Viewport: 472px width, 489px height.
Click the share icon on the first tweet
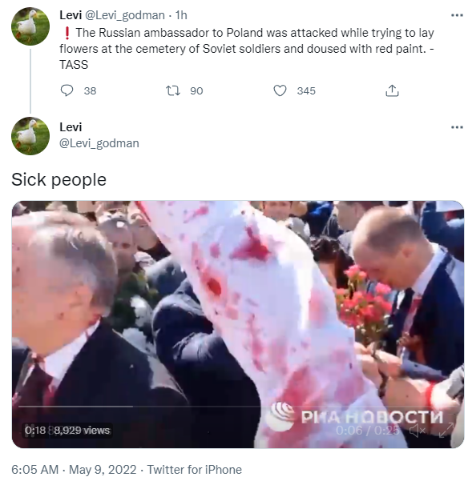click(x=392, y=90)
